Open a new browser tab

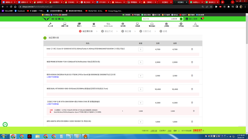click(223, 2)
